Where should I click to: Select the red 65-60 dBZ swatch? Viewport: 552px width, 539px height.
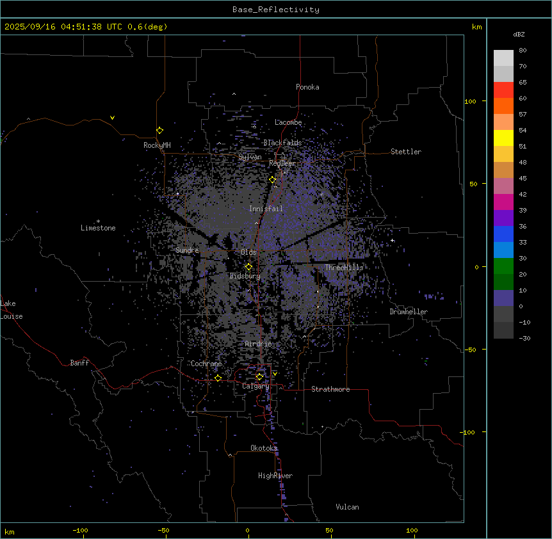tap(503, 90)
